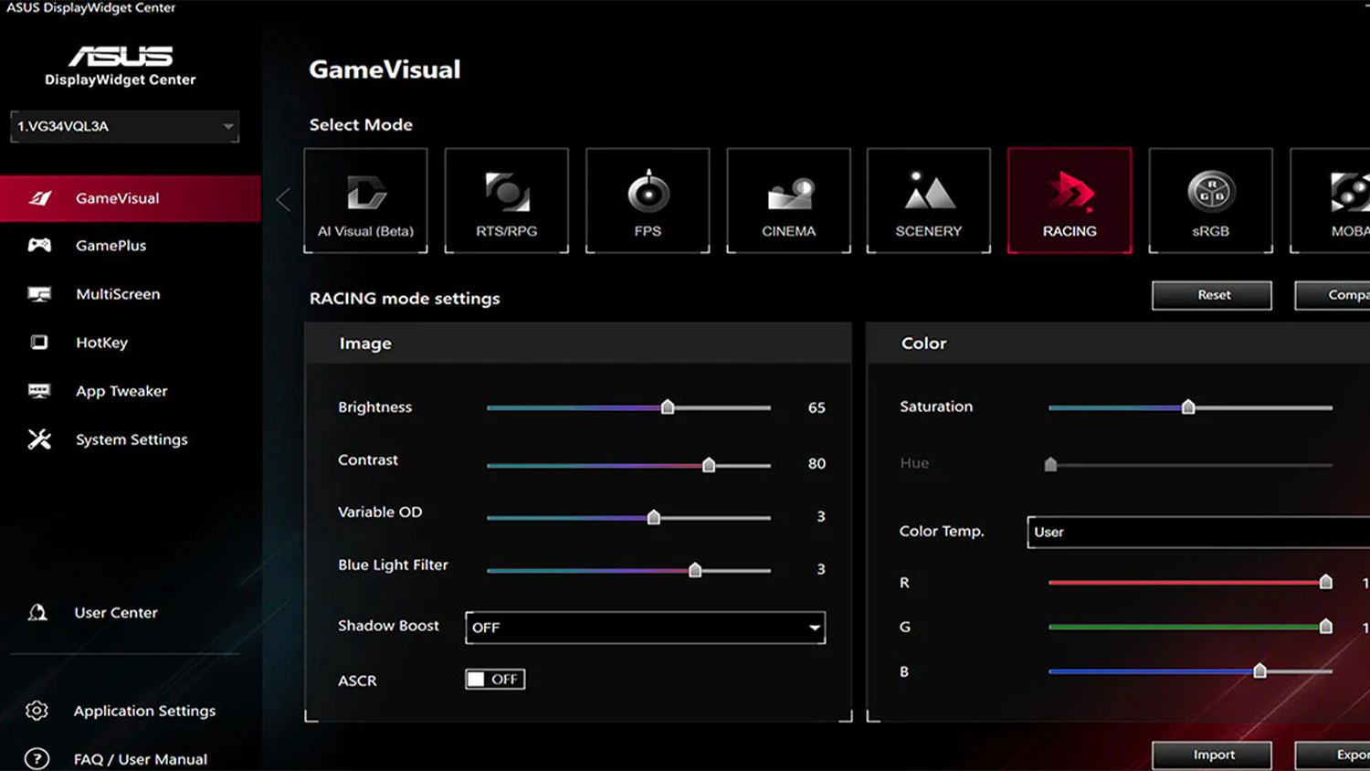Click the FAQ question mark icon
The image size is (1370, 771).
[x=37, y=758]
